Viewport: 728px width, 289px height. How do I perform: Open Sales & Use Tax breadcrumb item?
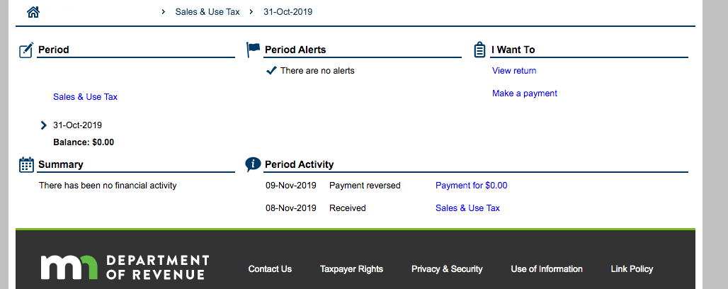click(x=207, y=12)
